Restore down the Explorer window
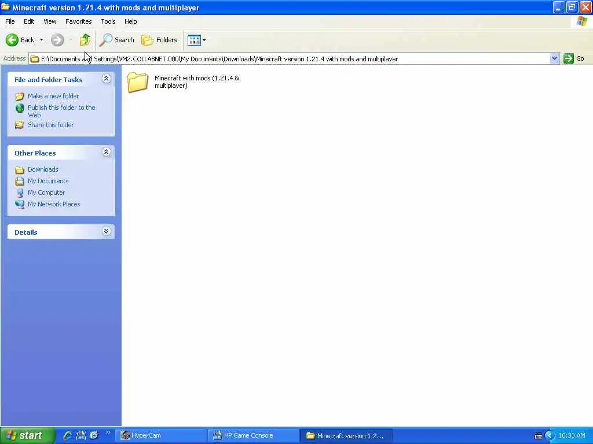 572,8
